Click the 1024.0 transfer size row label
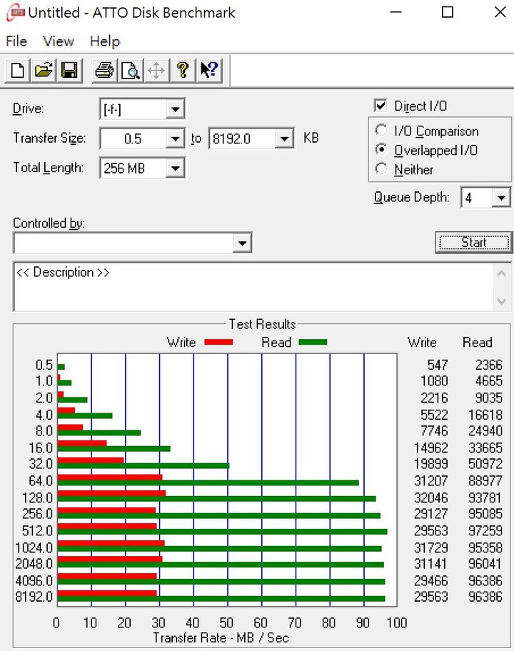 [x=34, y=547]
